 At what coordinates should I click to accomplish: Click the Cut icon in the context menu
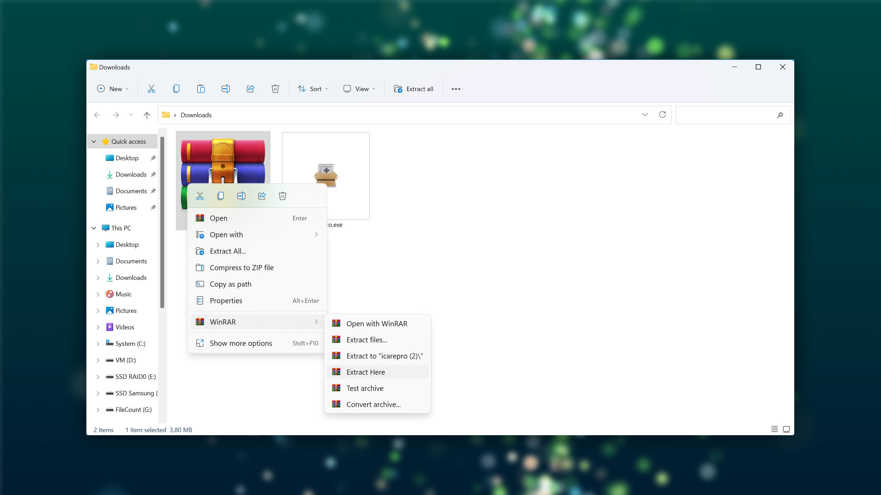pyautogui.click(x=200, y=196)
